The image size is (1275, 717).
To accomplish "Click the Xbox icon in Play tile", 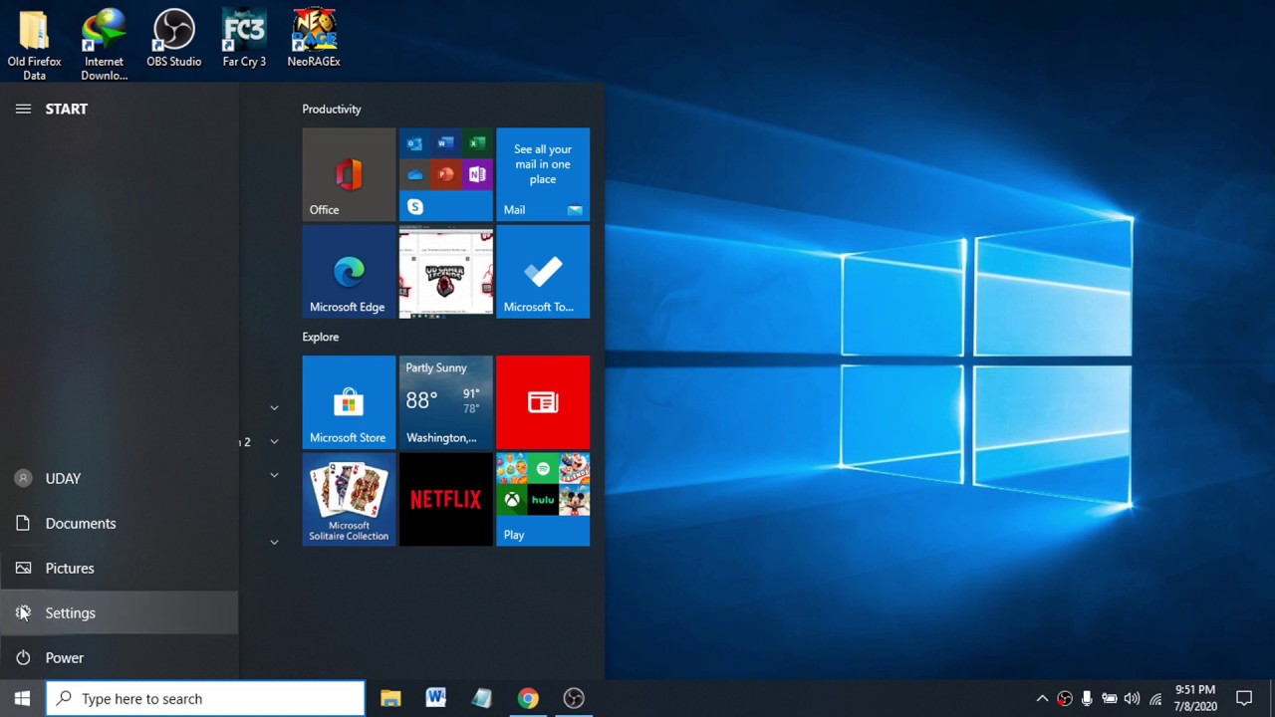I will [x=512, y=500].
